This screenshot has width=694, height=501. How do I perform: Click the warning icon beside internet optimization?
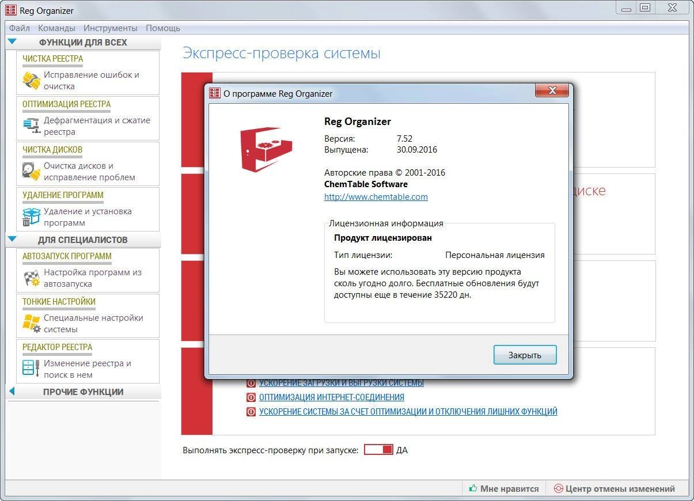tap(251, 397)
